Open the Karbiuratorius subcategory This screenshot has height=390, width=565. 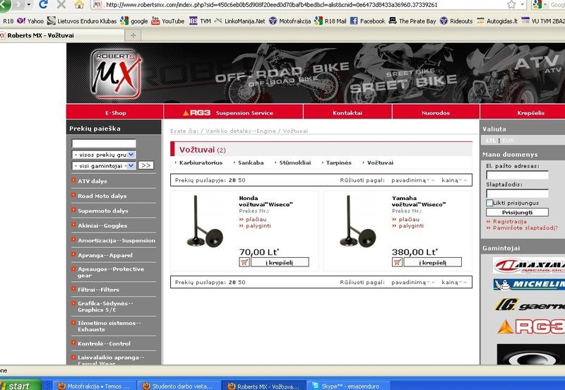(x=201, y=162)
